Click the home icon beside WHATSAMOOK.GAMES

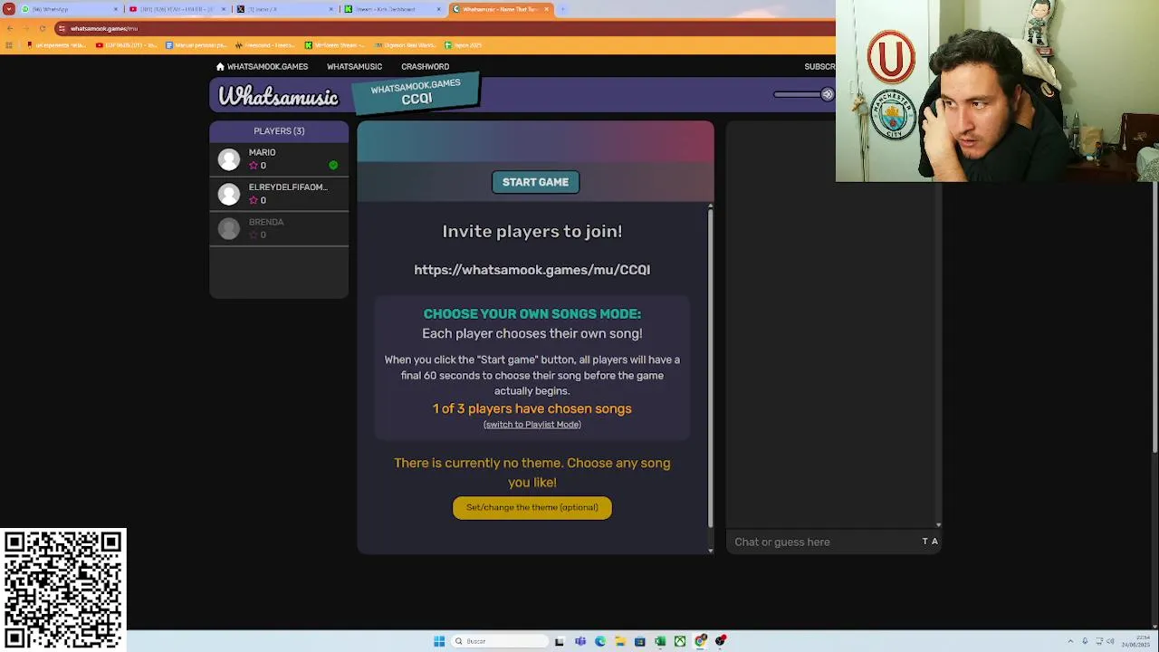[220, 66]
